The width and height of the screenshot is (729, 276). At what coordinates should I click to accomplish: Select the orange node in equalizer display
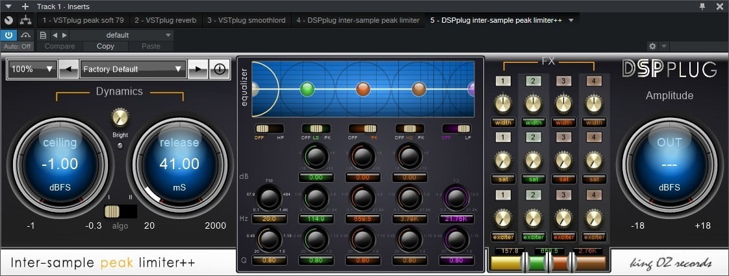363,89
